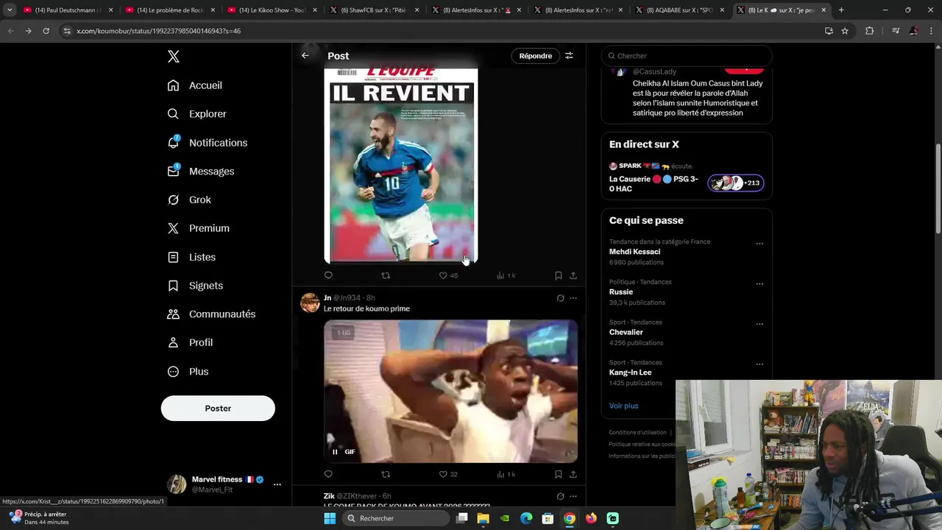The width and height of the screenshot is (942, 530).
Task: Pause the GIF in Jn's post
Action: 335,452
